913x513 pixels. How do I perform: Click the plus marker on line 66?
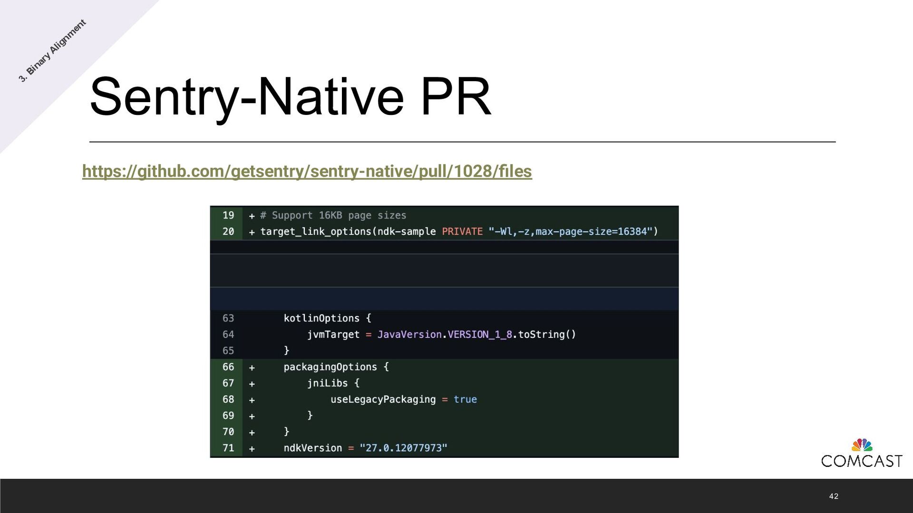252,368
